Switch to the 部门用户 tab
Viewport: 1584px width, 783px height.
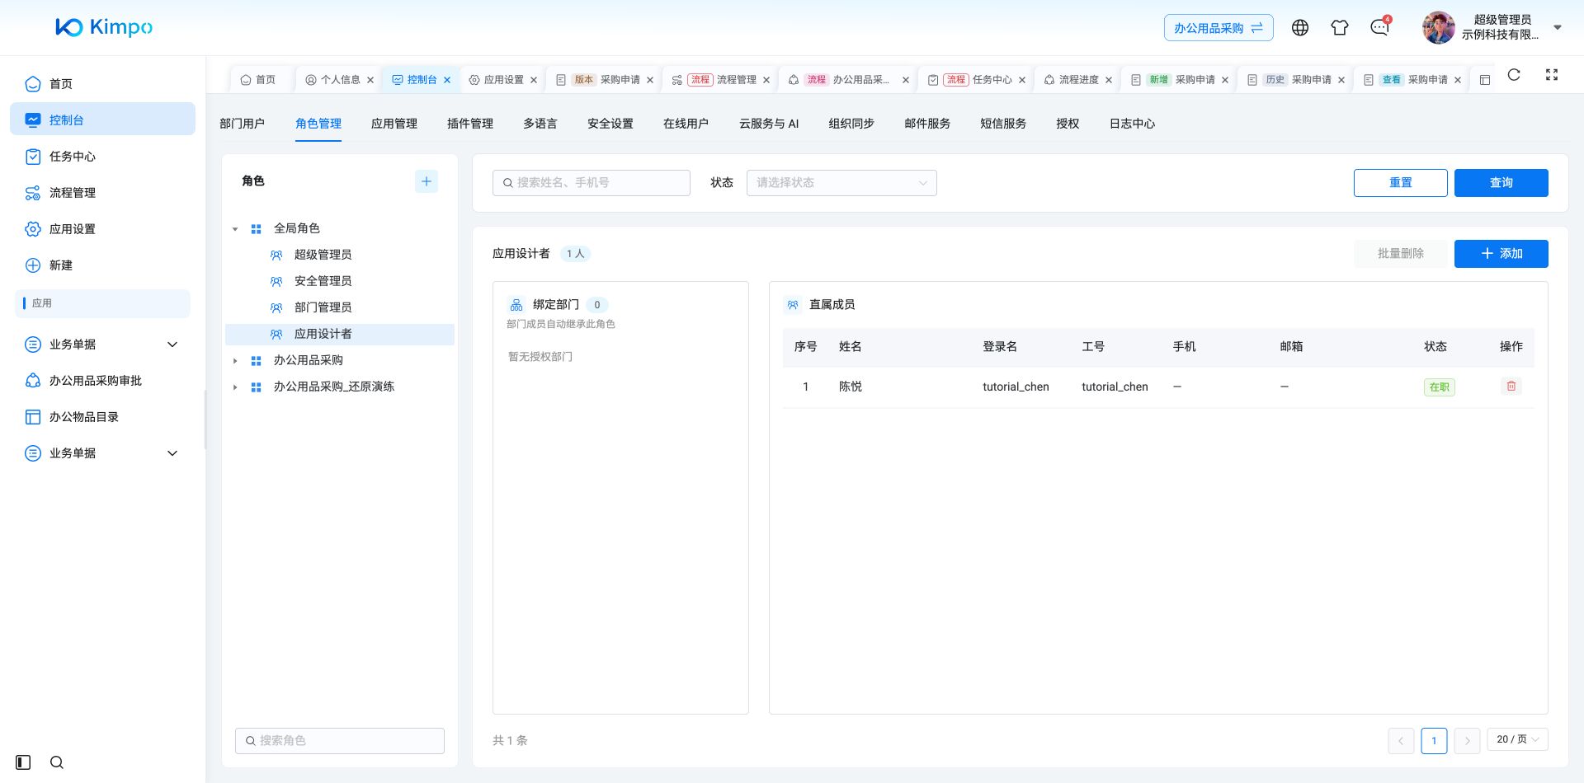pyautogui.click(x=242, y=124)
